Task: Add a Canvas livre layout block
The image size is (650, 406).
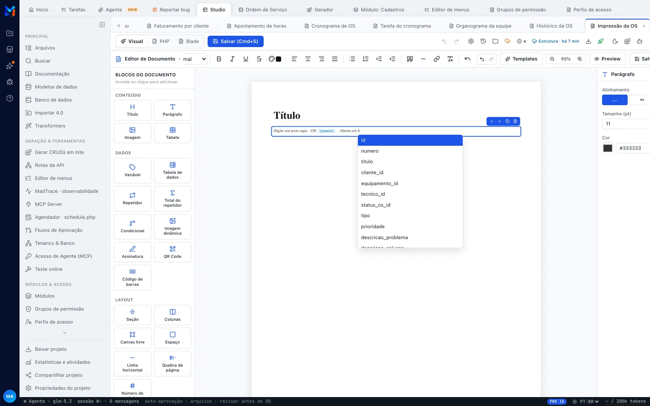Action: [x=132, y=338]
